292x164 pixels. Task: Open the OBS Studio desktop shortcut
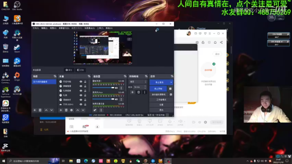[17, 5]
